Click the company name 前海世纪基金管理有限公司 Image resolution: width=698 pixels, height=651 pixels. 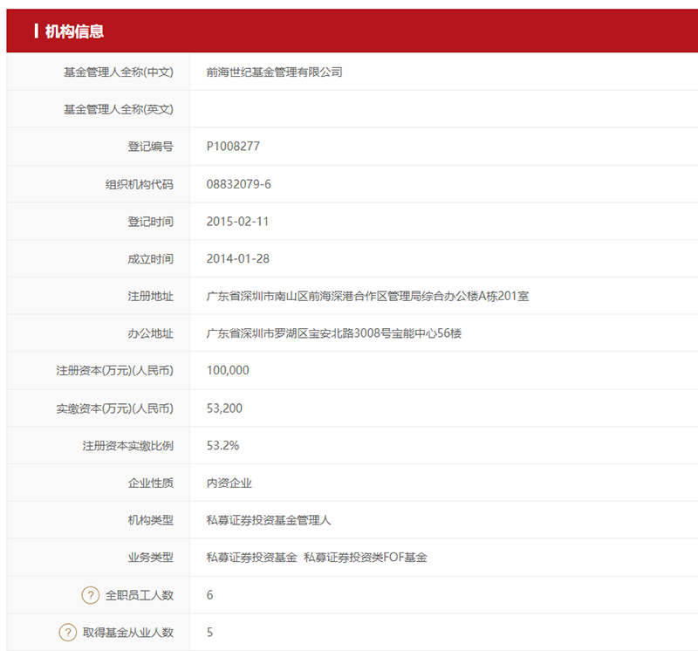point(274,72)
